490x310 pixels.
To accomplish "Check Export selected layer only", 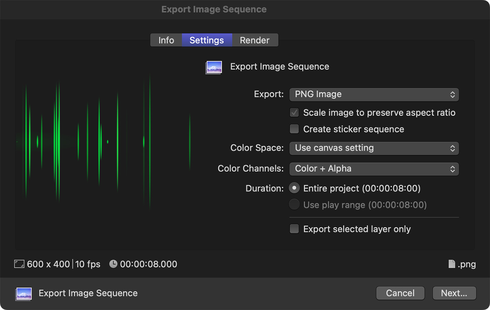I will (x=294, y=229).
